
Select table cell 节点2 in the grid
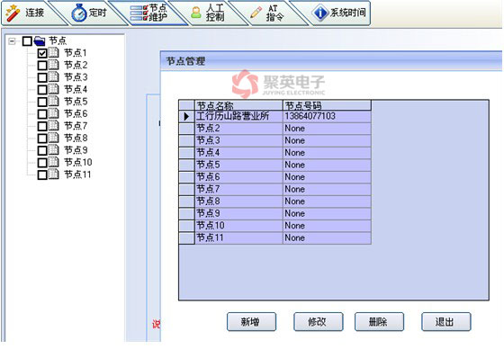click(238, 129)
